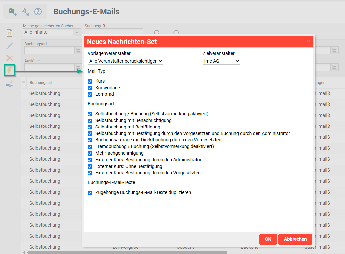Click the pencil edit icon
The image size is (345, 254).
(10, 46)
